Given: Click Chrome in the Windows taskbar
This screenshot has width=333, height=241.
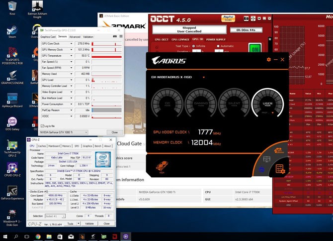Looking at the screenshot, I should point(38,237).
